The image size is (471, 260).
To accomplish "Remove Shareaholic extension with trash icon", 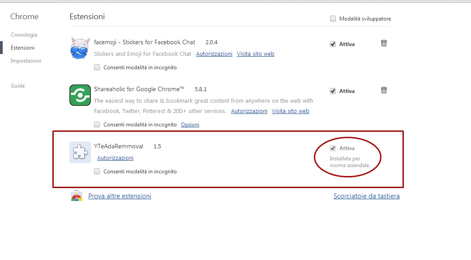I will click(x=384, y=90).
